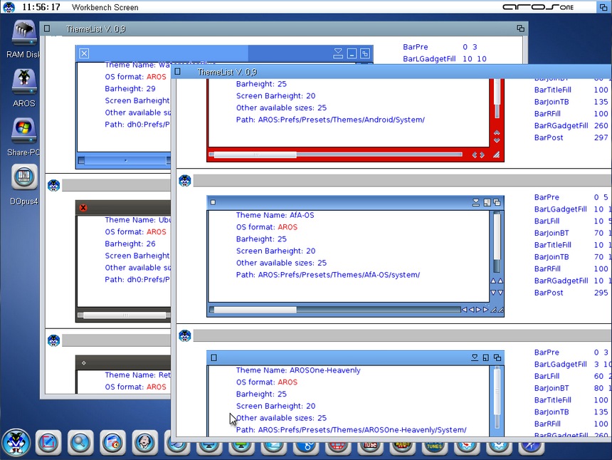Click the close gadget in AROSOne-Heavenly preview
612x460 pixels.
coord(213,357)
